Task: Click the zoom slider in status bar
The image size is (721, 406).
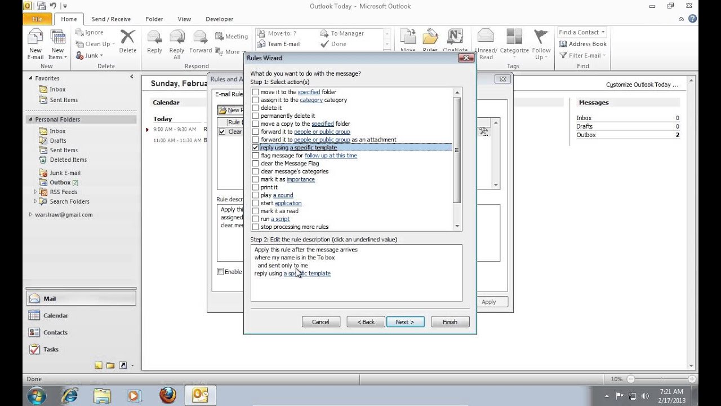Action: click(x=661, y=379)
